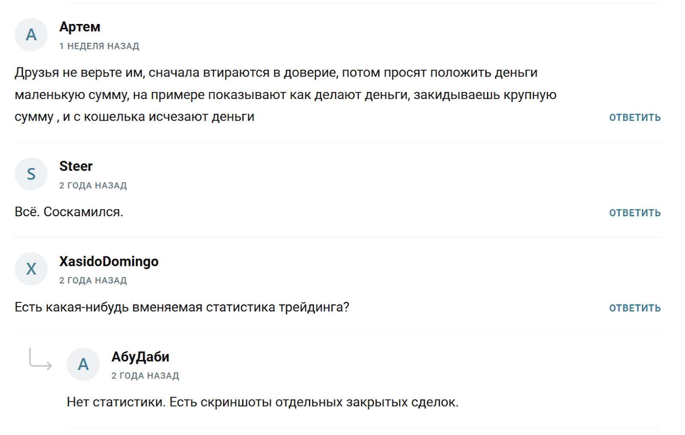Click the timestamp under АбуДаби's name
This screenshot has width=685, height=435.
(145, 376)
